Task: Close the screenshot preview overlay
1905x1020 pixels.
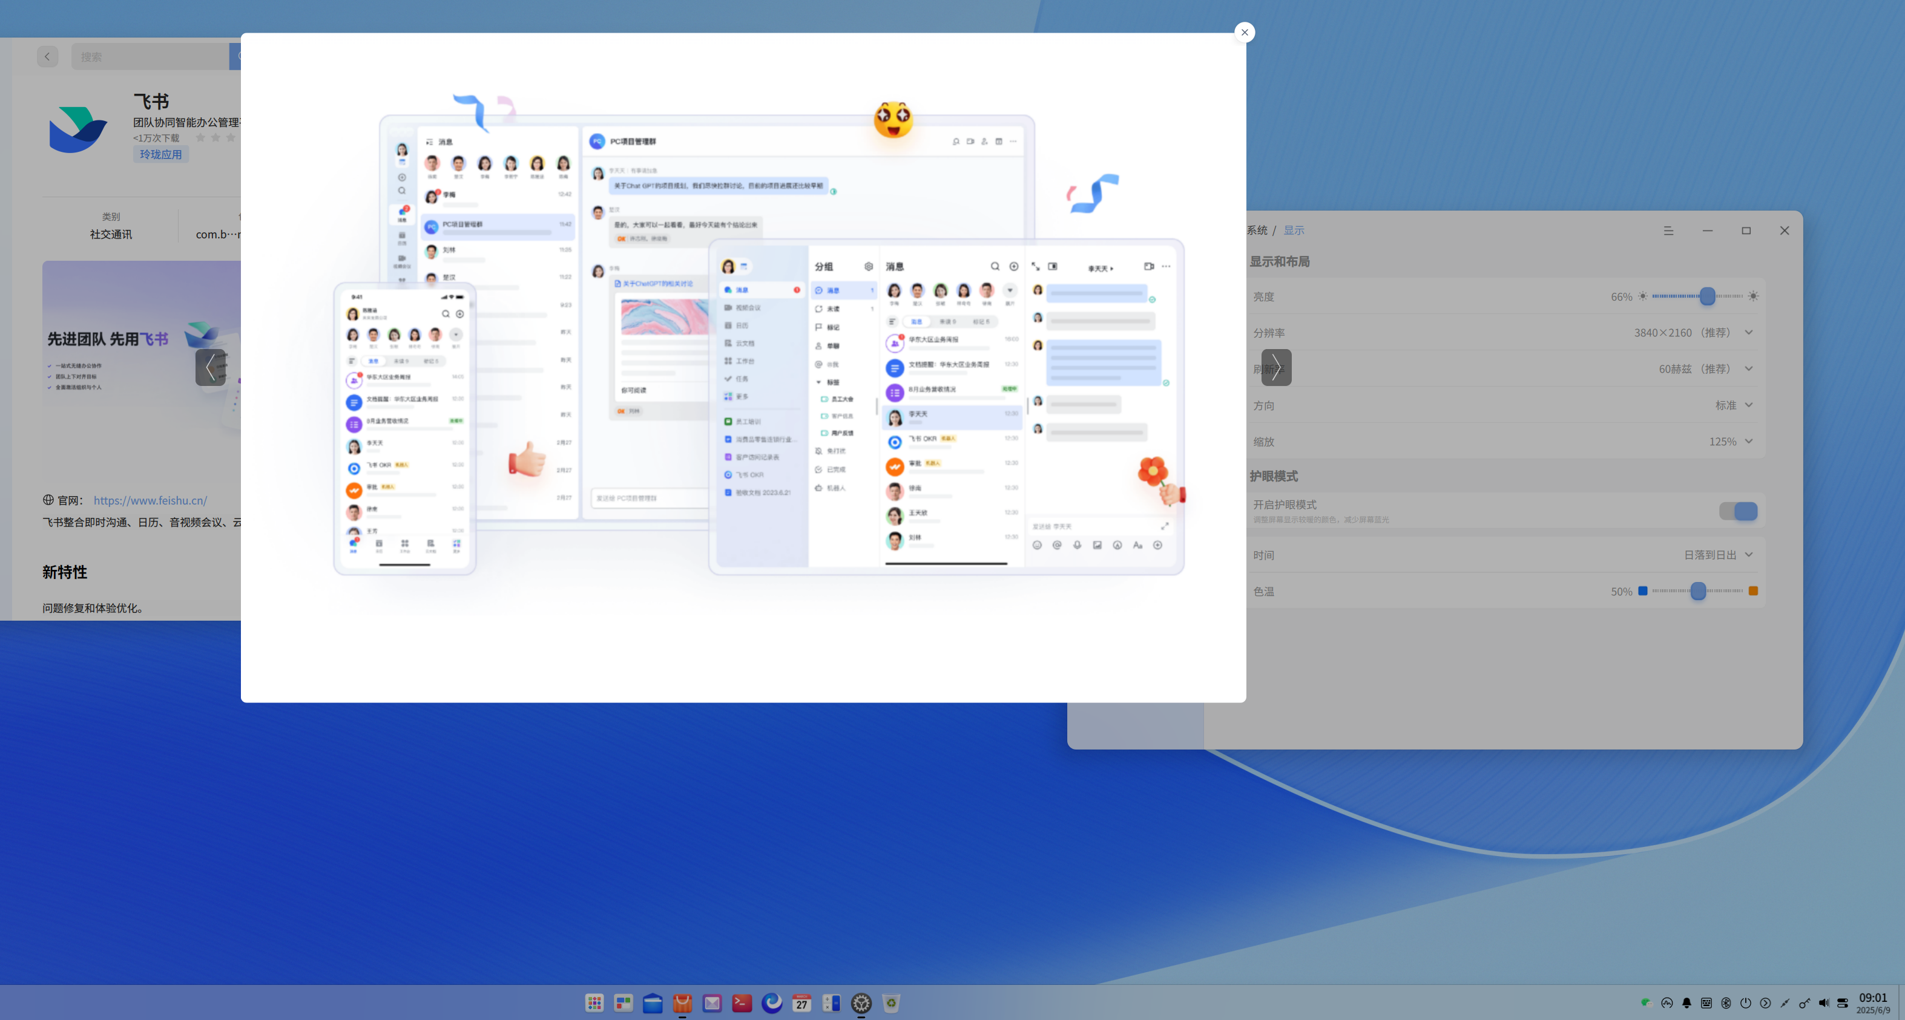Action: tap(1245, 33)
